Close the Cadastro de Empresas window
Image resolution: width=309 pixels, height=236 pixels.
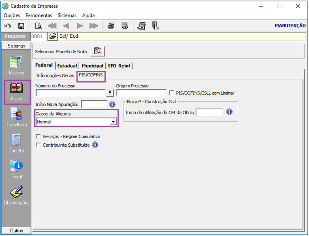coord(298,6)
